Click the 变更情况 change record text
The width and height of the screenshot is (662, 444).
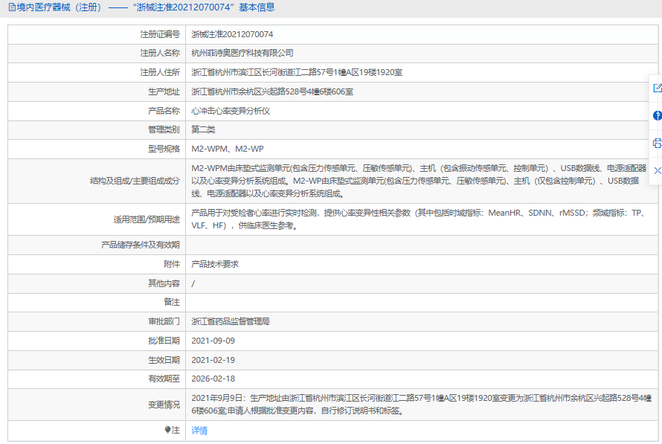point(421,405)
